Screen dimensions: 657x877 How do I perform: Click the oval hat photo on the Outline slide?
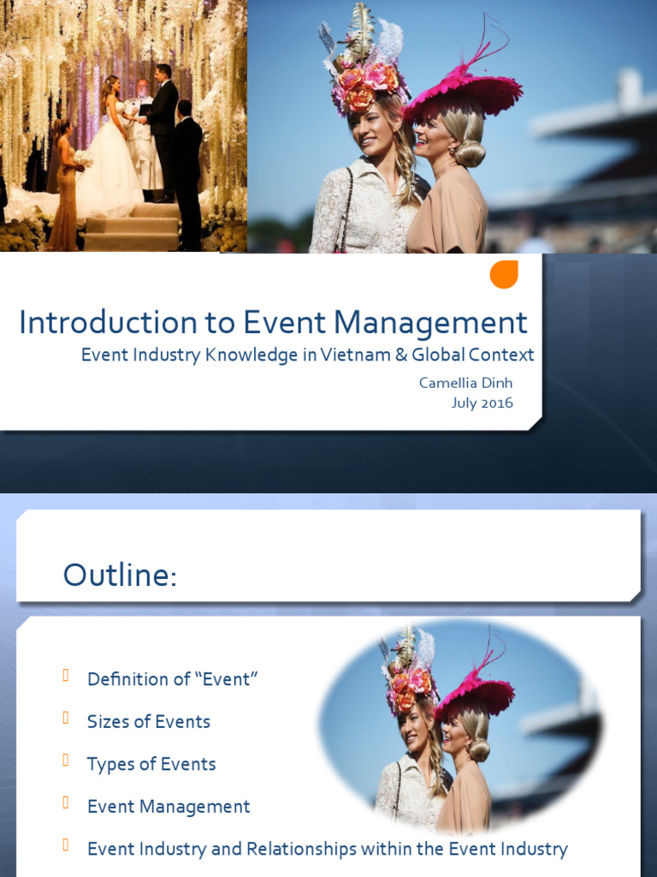coord(461,727)
